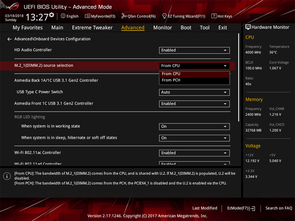
Task: Click the CPU heading in Hardware Monitor
Action: [250, 37]
